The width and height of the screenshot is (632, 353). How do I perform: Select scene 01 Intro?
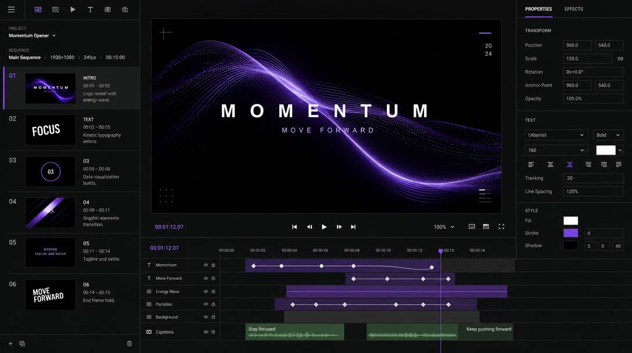pos(72,88)
